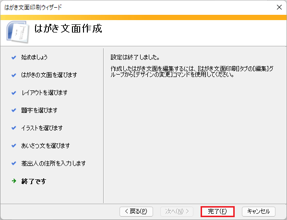Go back with the 戻る(P) button
Image resolution: width=287 pixels, height=220 pixels.
pos(136,211)
